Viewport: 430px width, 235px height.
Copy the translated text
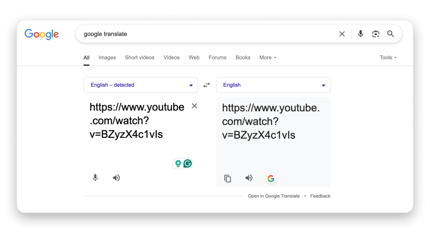[x=228, y=178]
